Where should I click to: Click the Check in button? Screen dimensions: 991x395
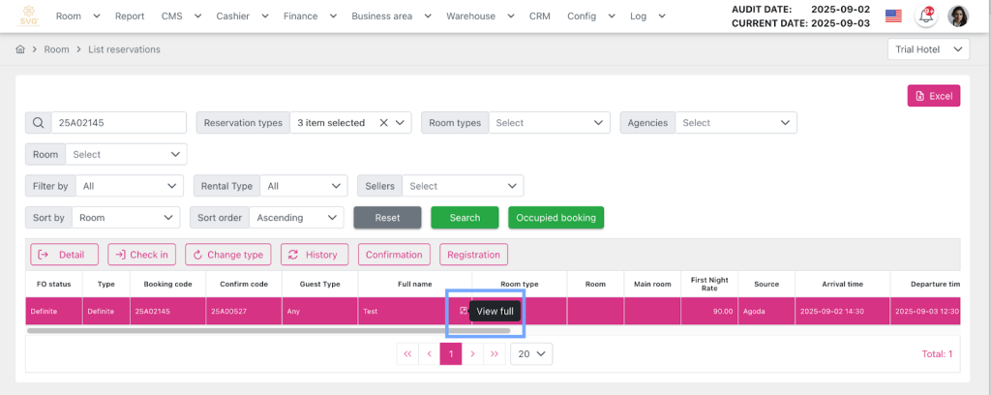[141, 255]
